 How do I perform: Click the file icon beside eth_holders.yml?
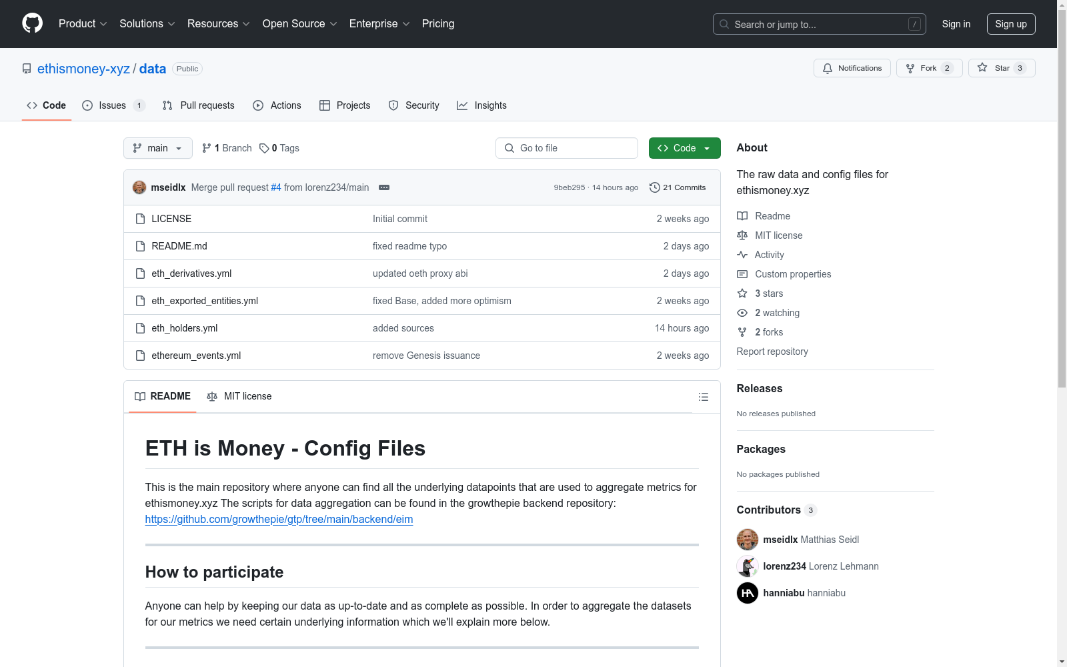(x=140, y=328)
